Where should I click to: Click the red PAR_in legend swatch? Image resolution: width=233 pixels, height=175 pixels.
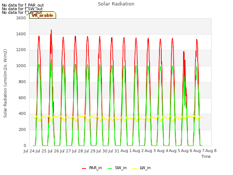[84, 168]
